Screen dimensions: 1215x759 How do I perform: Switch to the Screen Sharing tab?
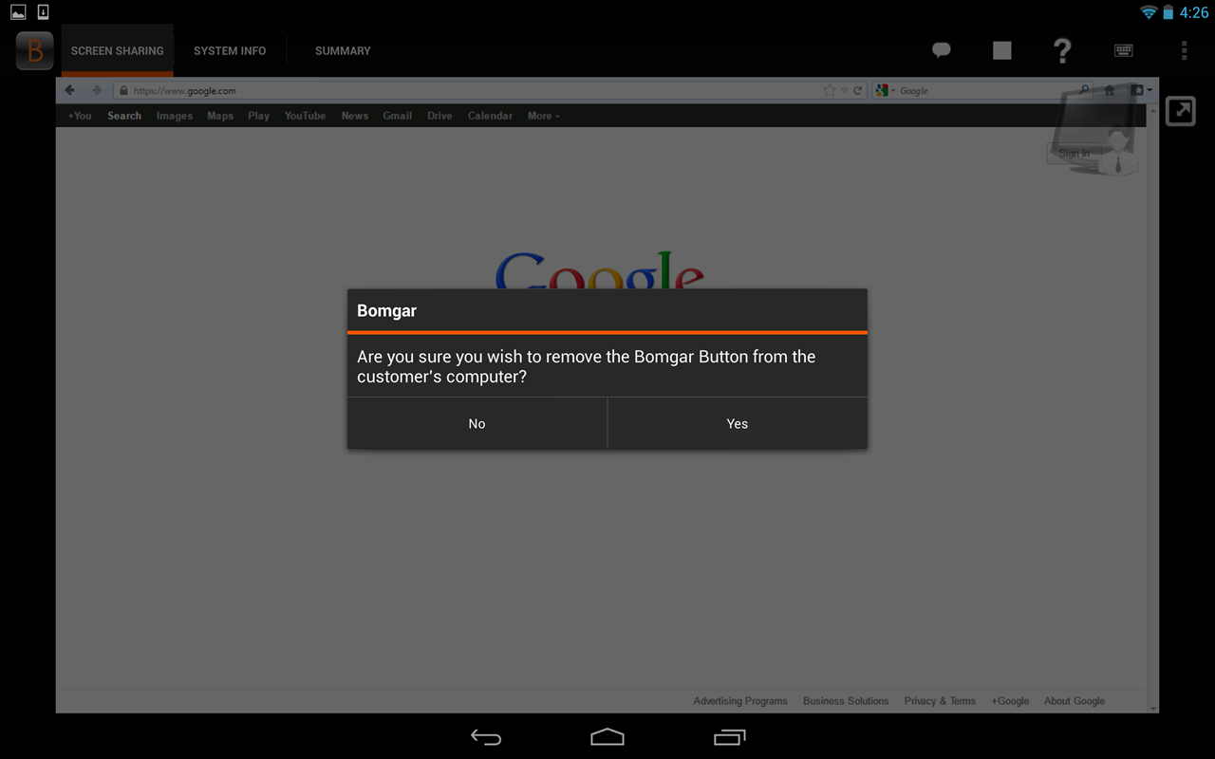[117, 51]
